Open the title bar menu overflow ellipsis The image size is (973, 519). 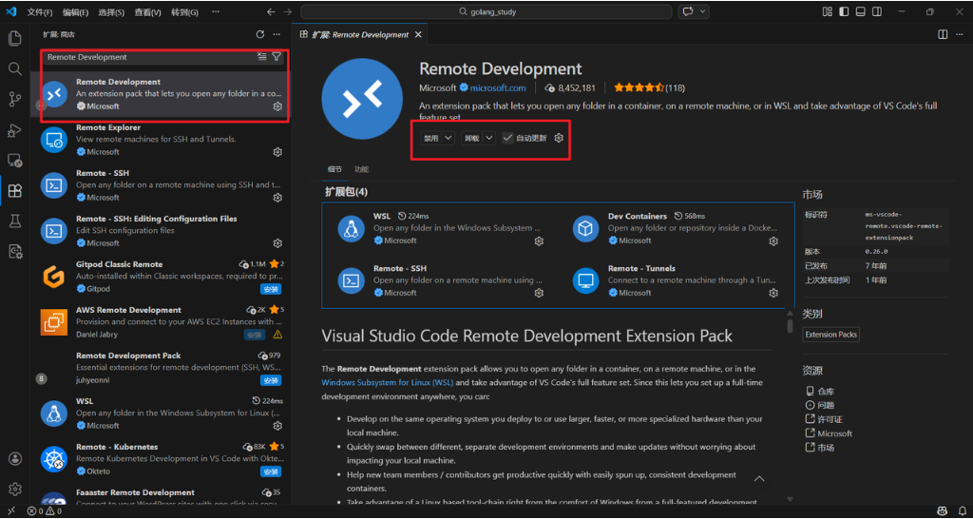(x=216, y=11)
